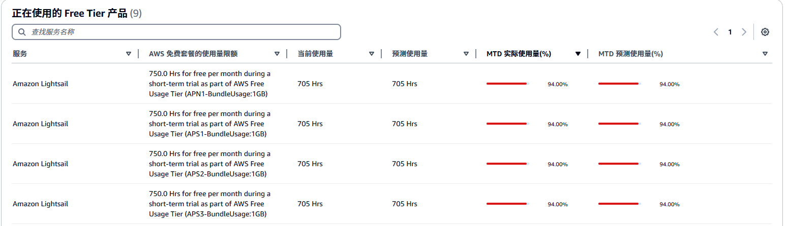Sort by MTD 预测使用量(%) column arrow
The image size is (788, 226).
(x=765, y=54)
